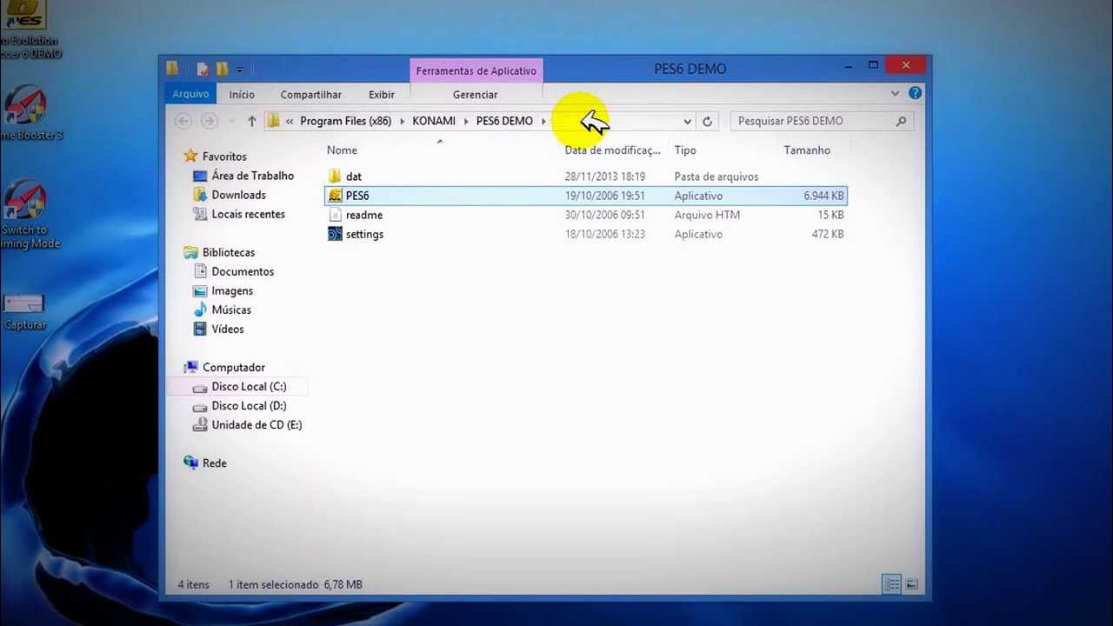The height and width of the screenshot is (626, 1113).
Task: Open Disco Local (C:) drive
Action: [249, 386]
